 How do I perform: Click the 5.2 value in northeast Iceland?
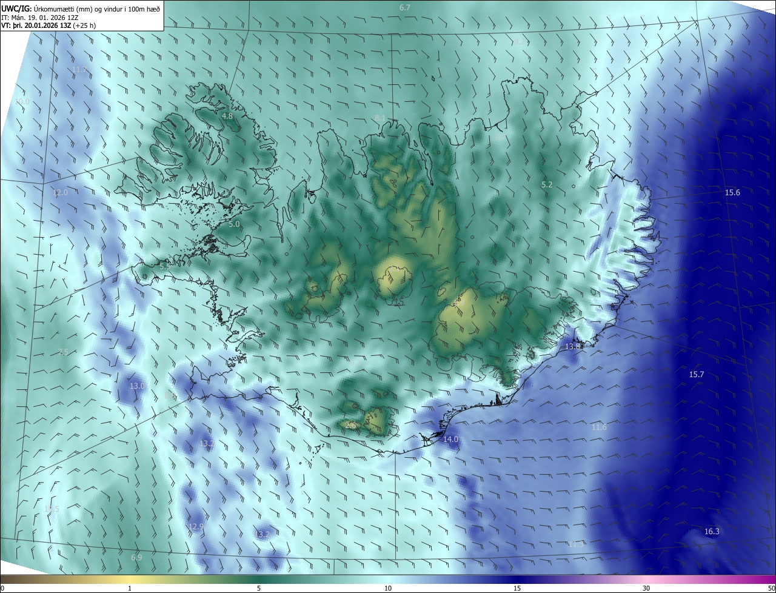pos(547,184)
